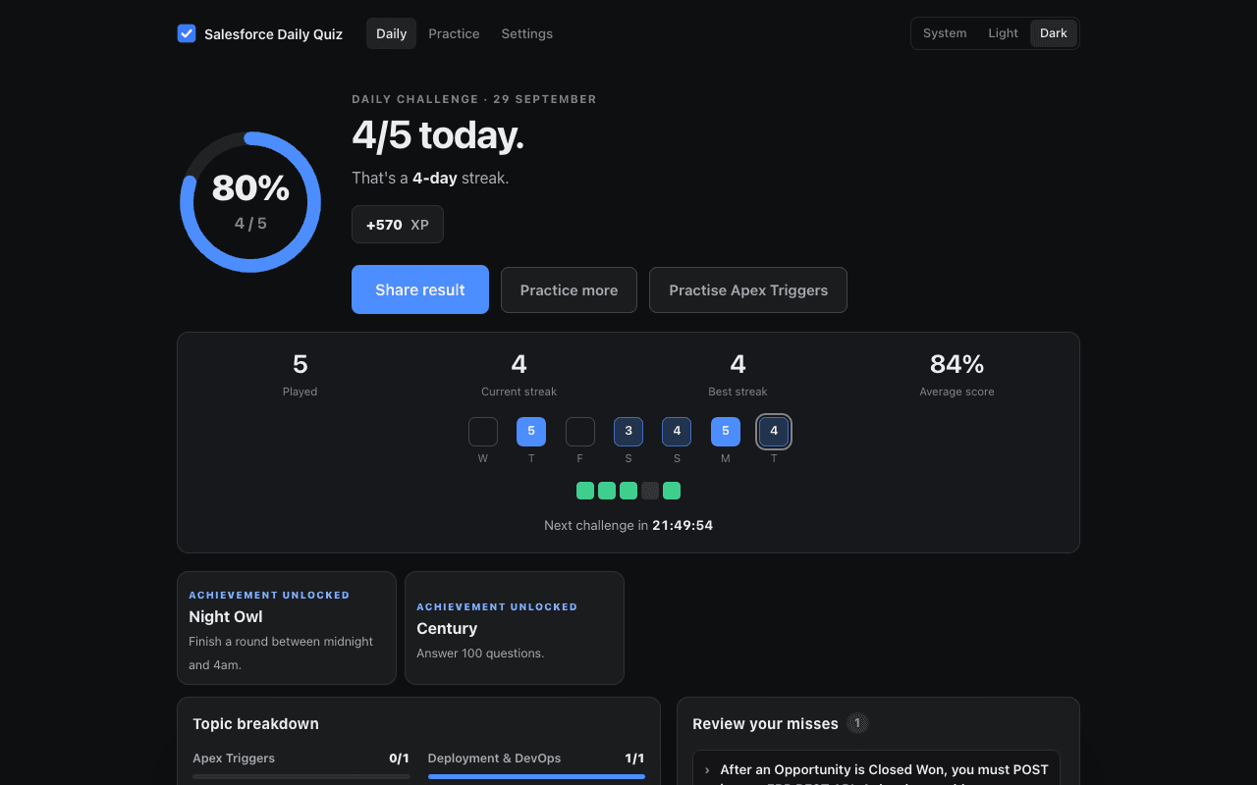Expand the missed Opportunity Closed Won question
This screenshot has height=785, width=1257.
876,769
